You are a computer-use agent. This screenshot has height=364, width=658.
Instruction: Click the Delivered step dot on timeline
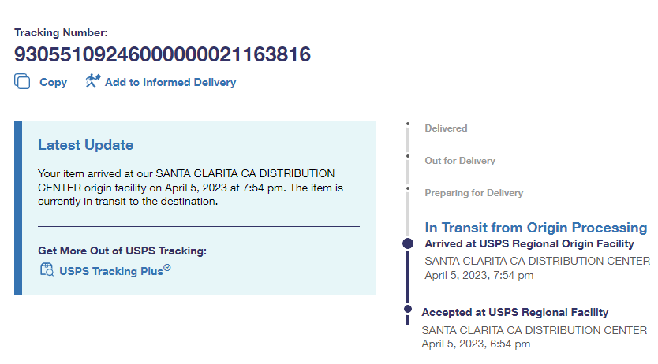[408, 124]
